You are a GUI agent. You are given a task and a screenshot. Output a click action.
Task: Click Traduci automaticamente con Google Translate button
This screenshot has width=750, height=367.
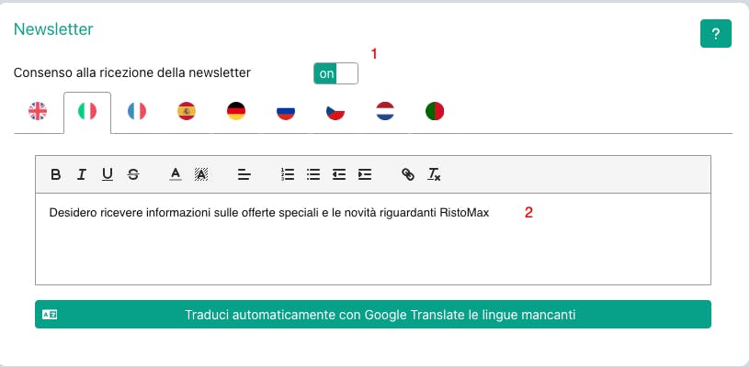pyautogui.click(x=373, y=315)
